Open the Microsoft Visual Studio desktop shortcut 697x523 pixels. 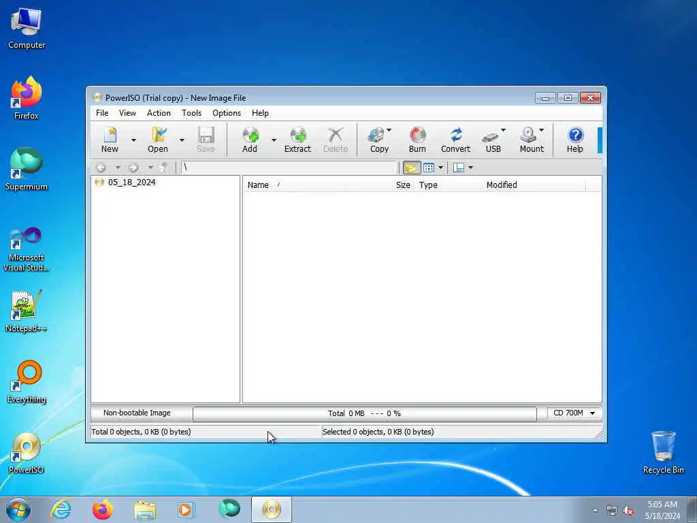pyautogui.click(x=27, y=249)
